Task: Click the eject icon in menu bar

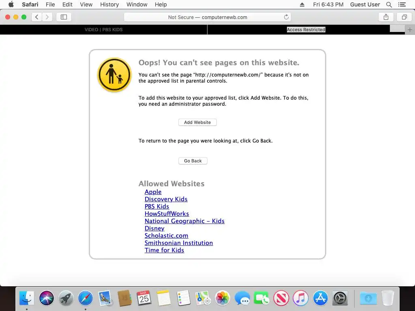Action: (x=302, y=4)
